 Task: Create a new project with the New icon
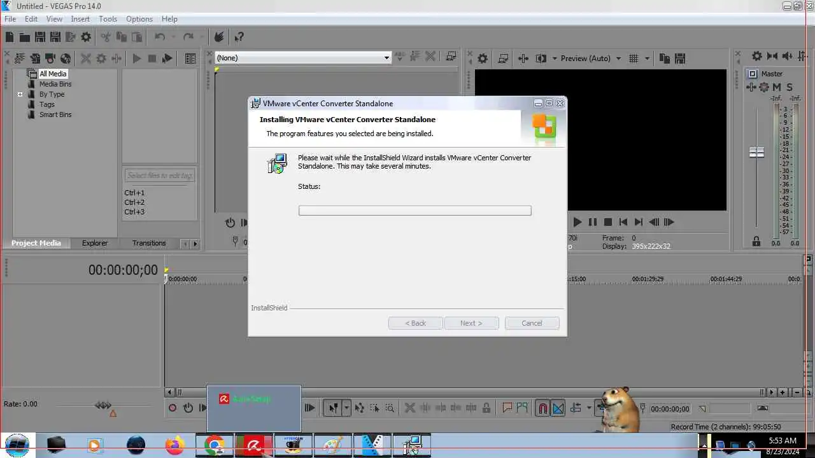(10, 37)
